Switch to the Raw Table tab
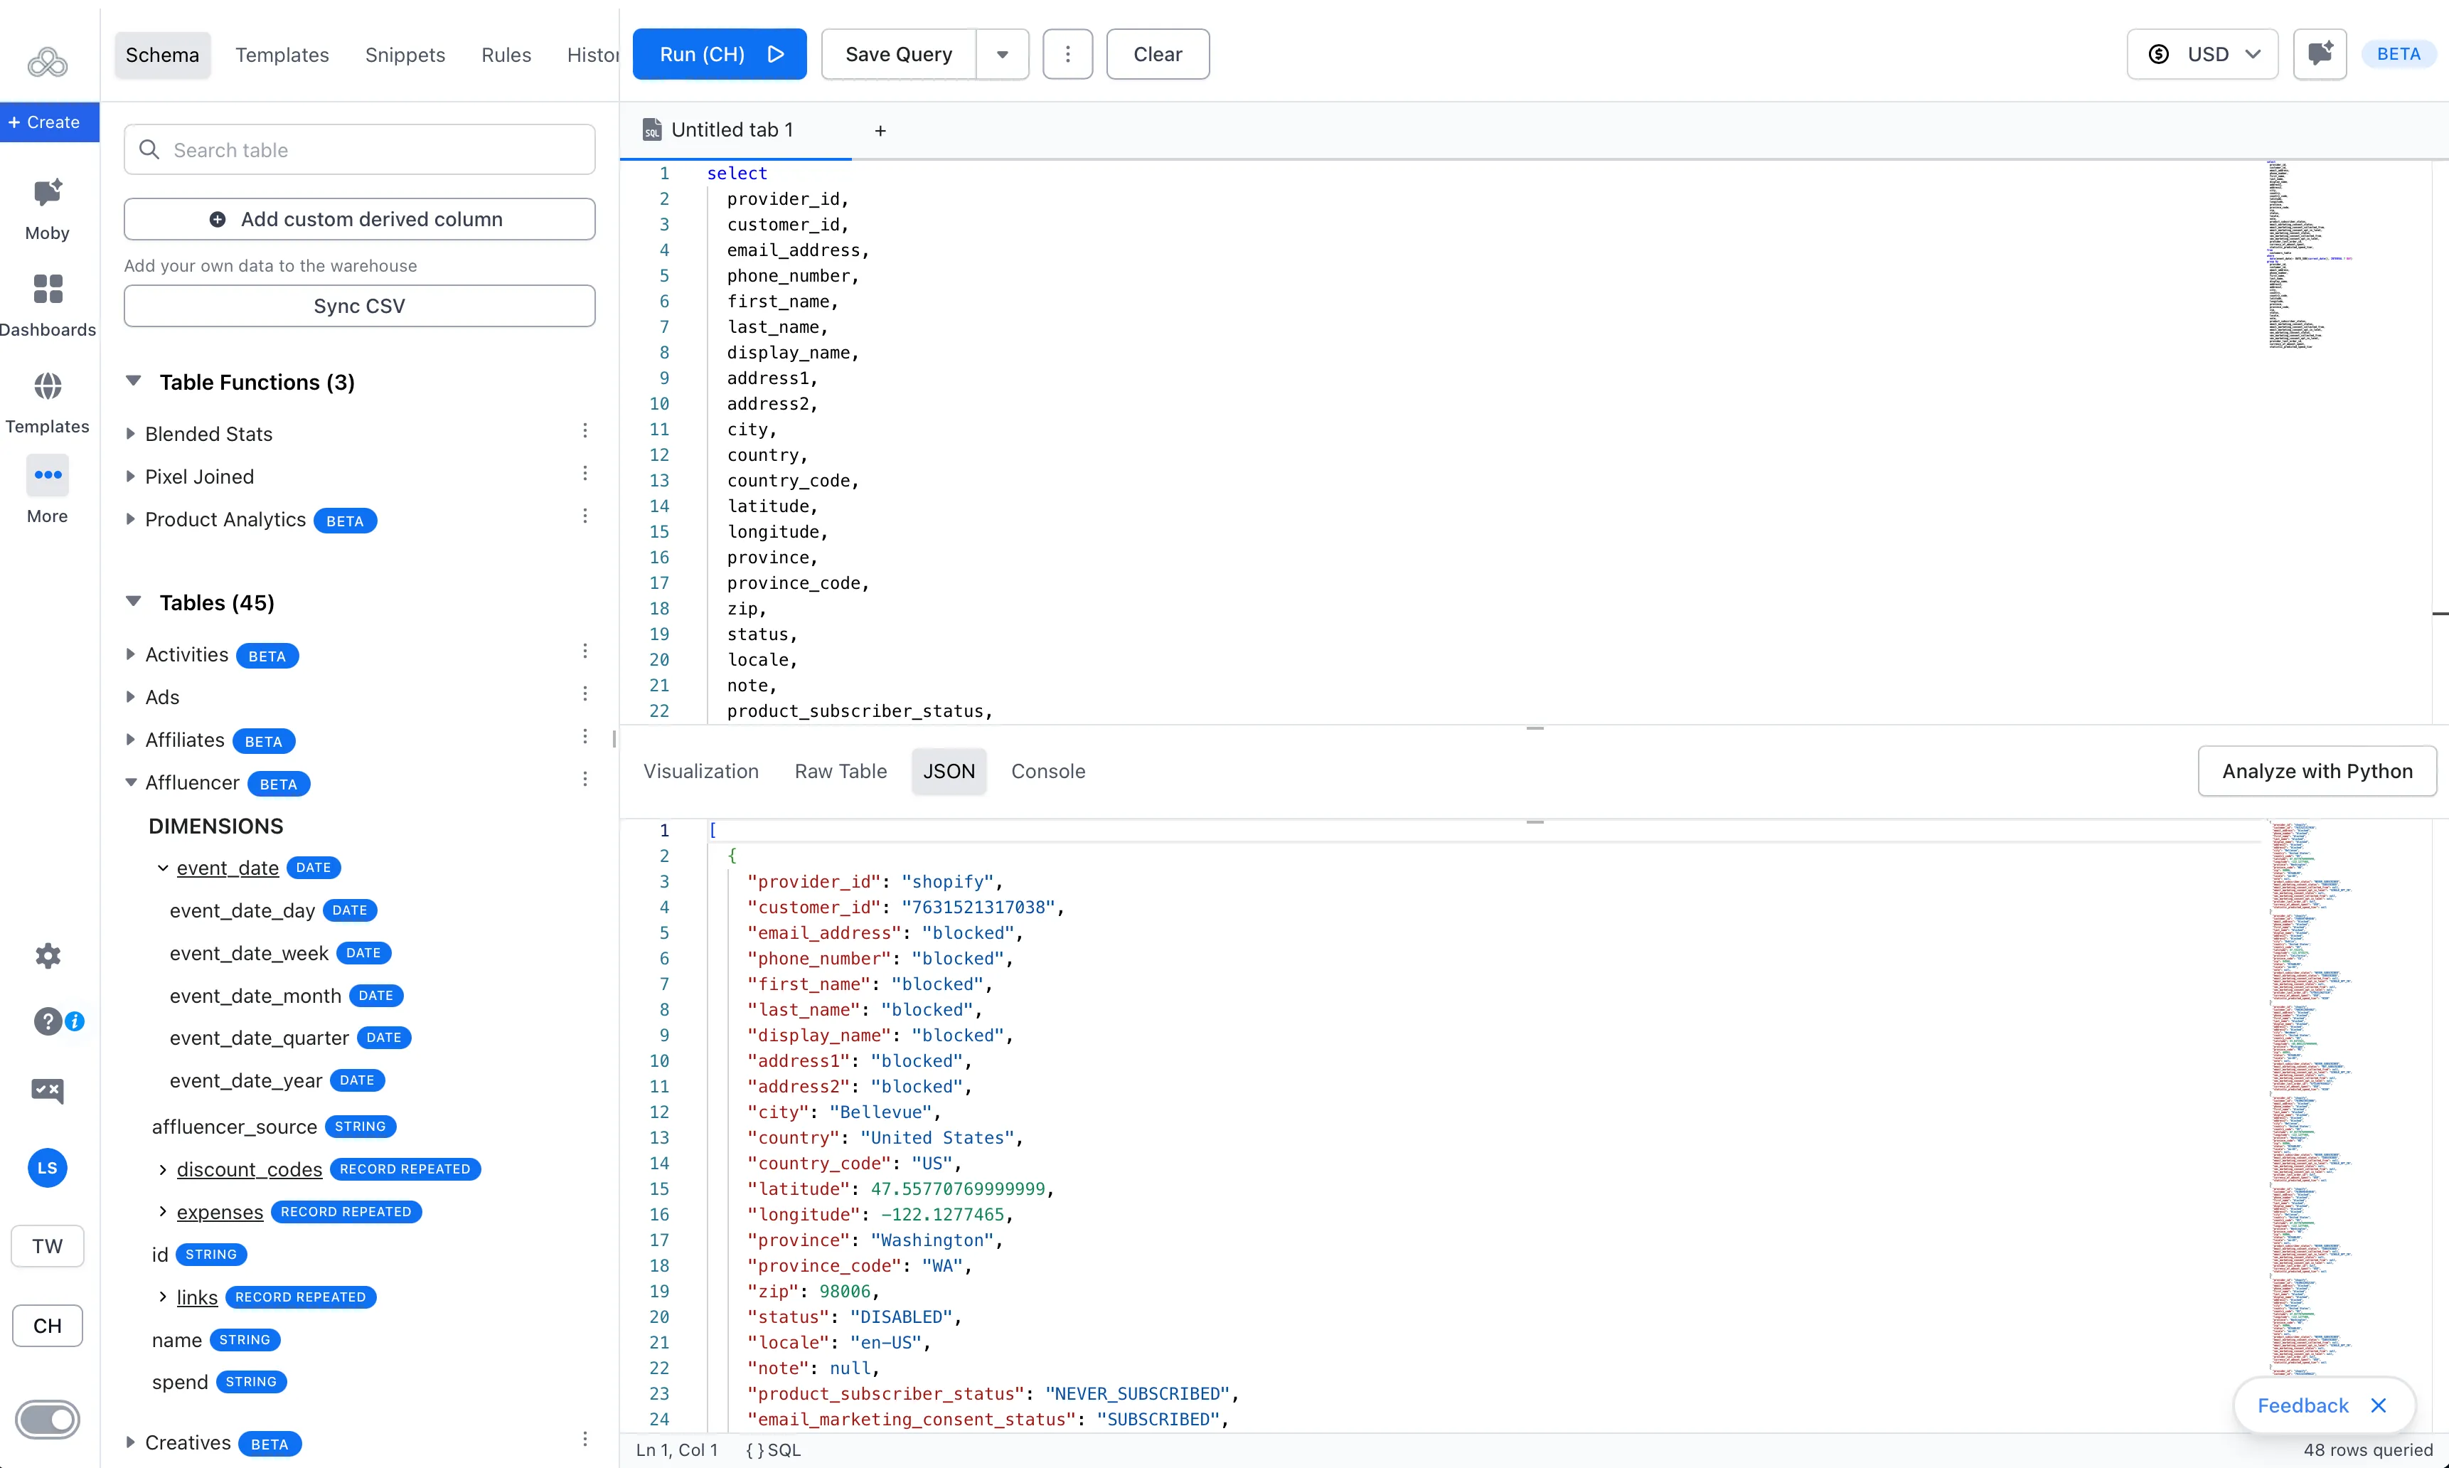Screen dimensions: 2449x1468 [x=839, y=770]
